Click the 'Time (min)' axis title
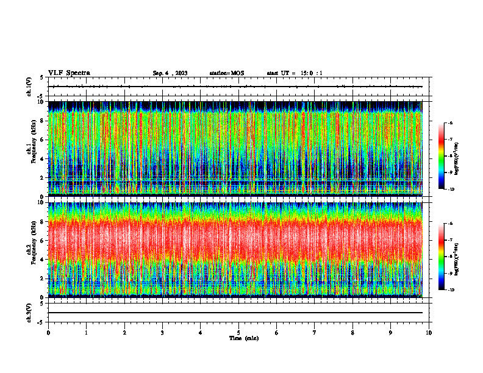Screen dimensions: 483x373 pos(244,338)
